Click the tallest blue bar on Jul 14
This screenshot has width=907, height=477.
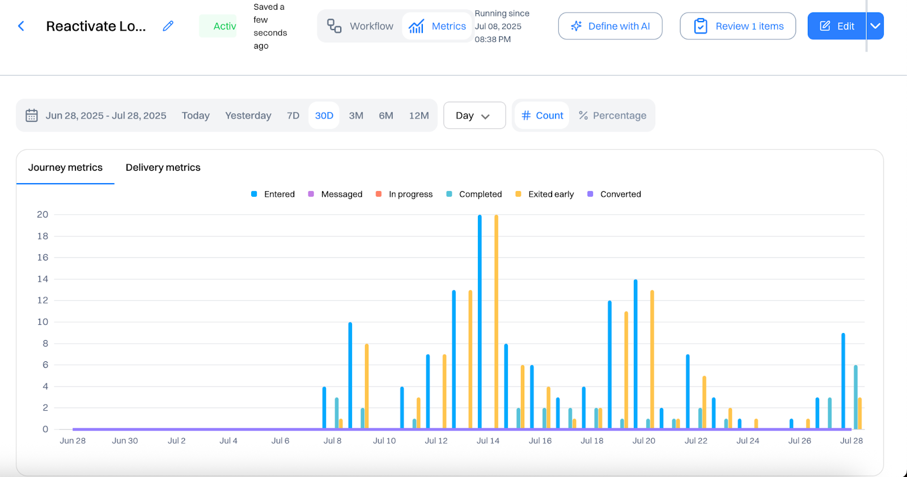click(x=480, y=322)
